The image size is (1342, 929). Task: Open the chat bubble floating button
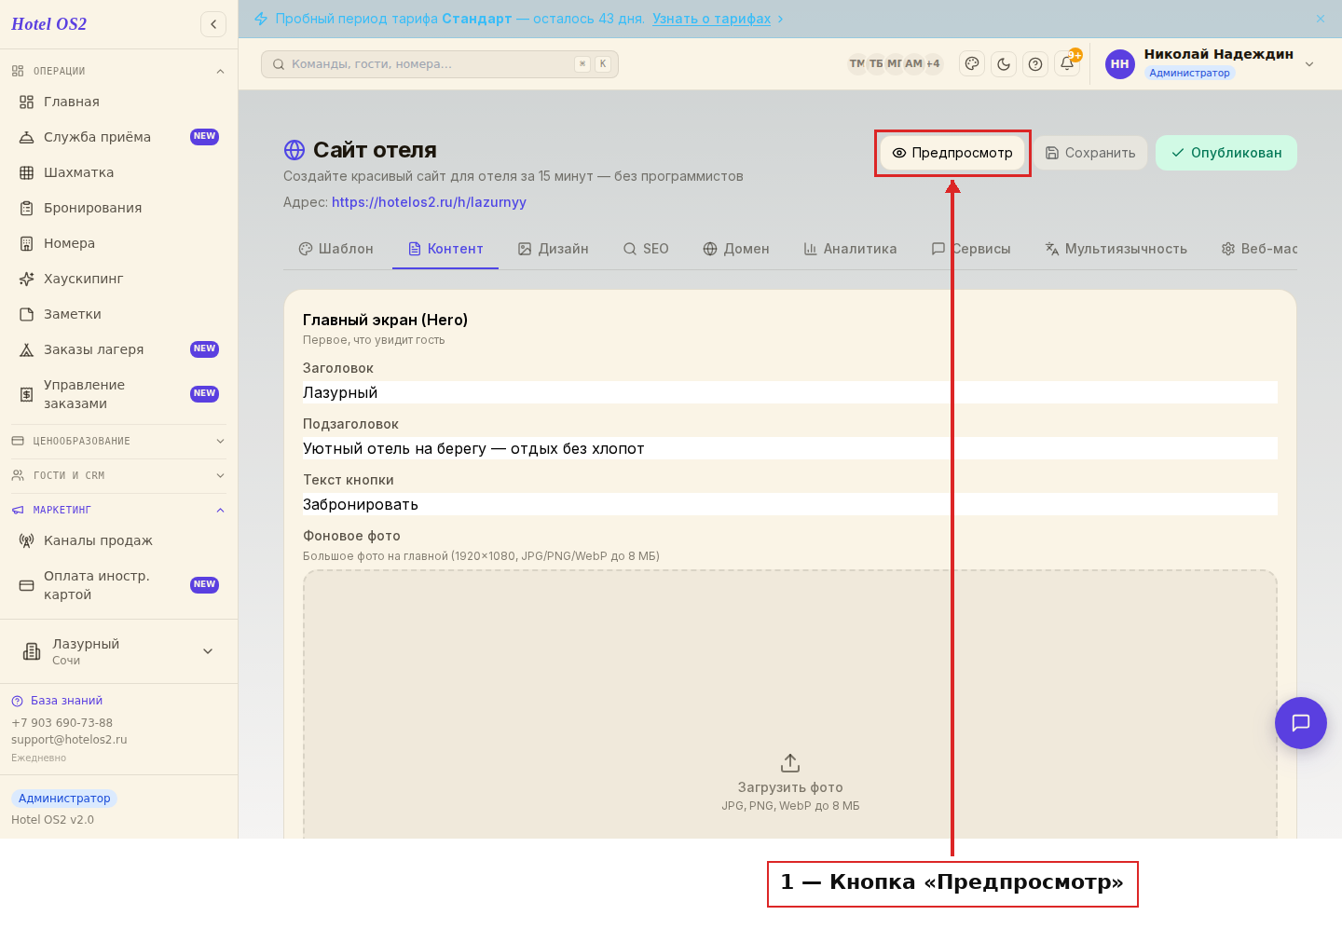[x=1301, y=723]
